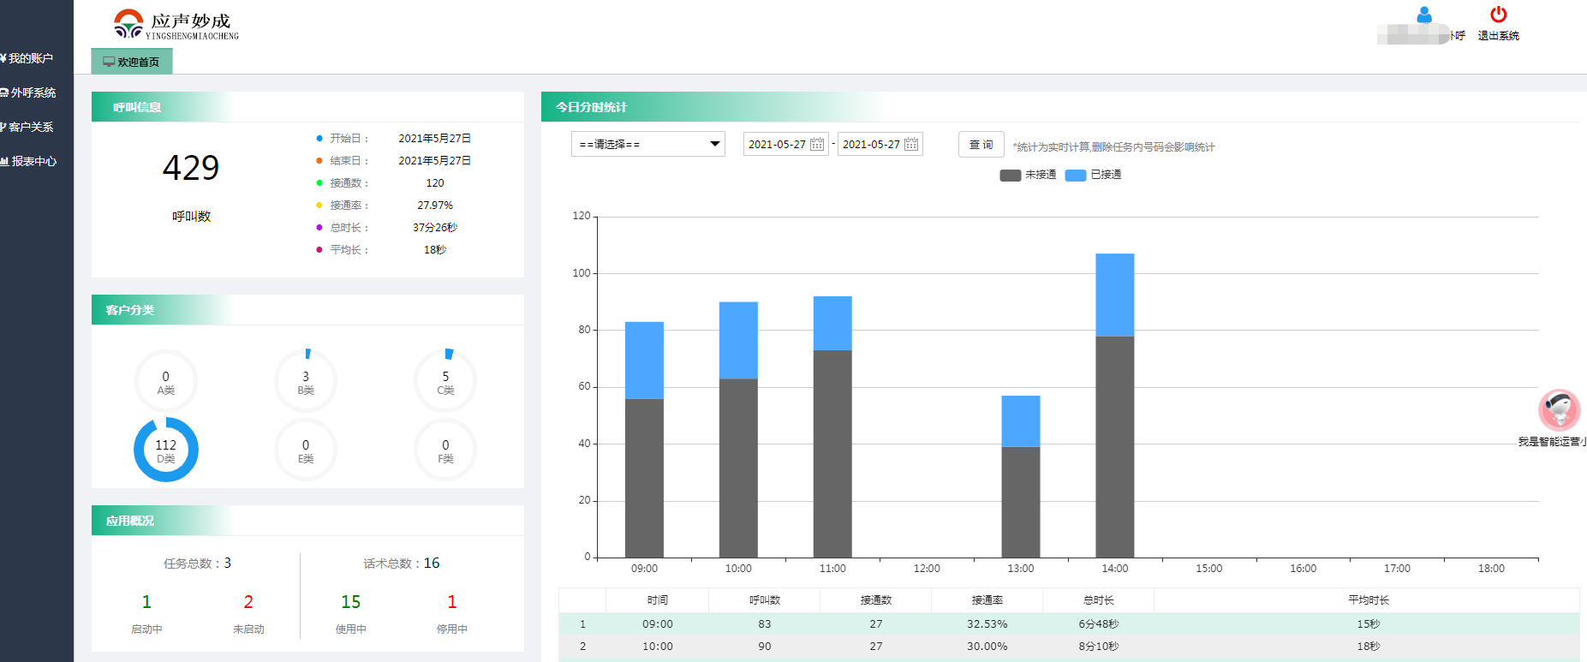1587x662 pixels.
Task: Click the 10:00 bar in chart
Action: point(738,429)
